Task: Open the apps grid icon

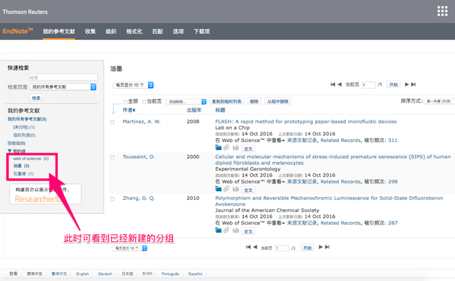Action: 442,11
